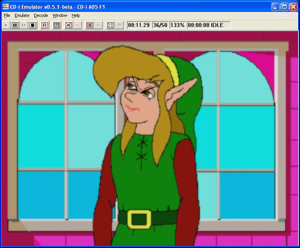Click the red X toolbar icon

tap(89, 25)
